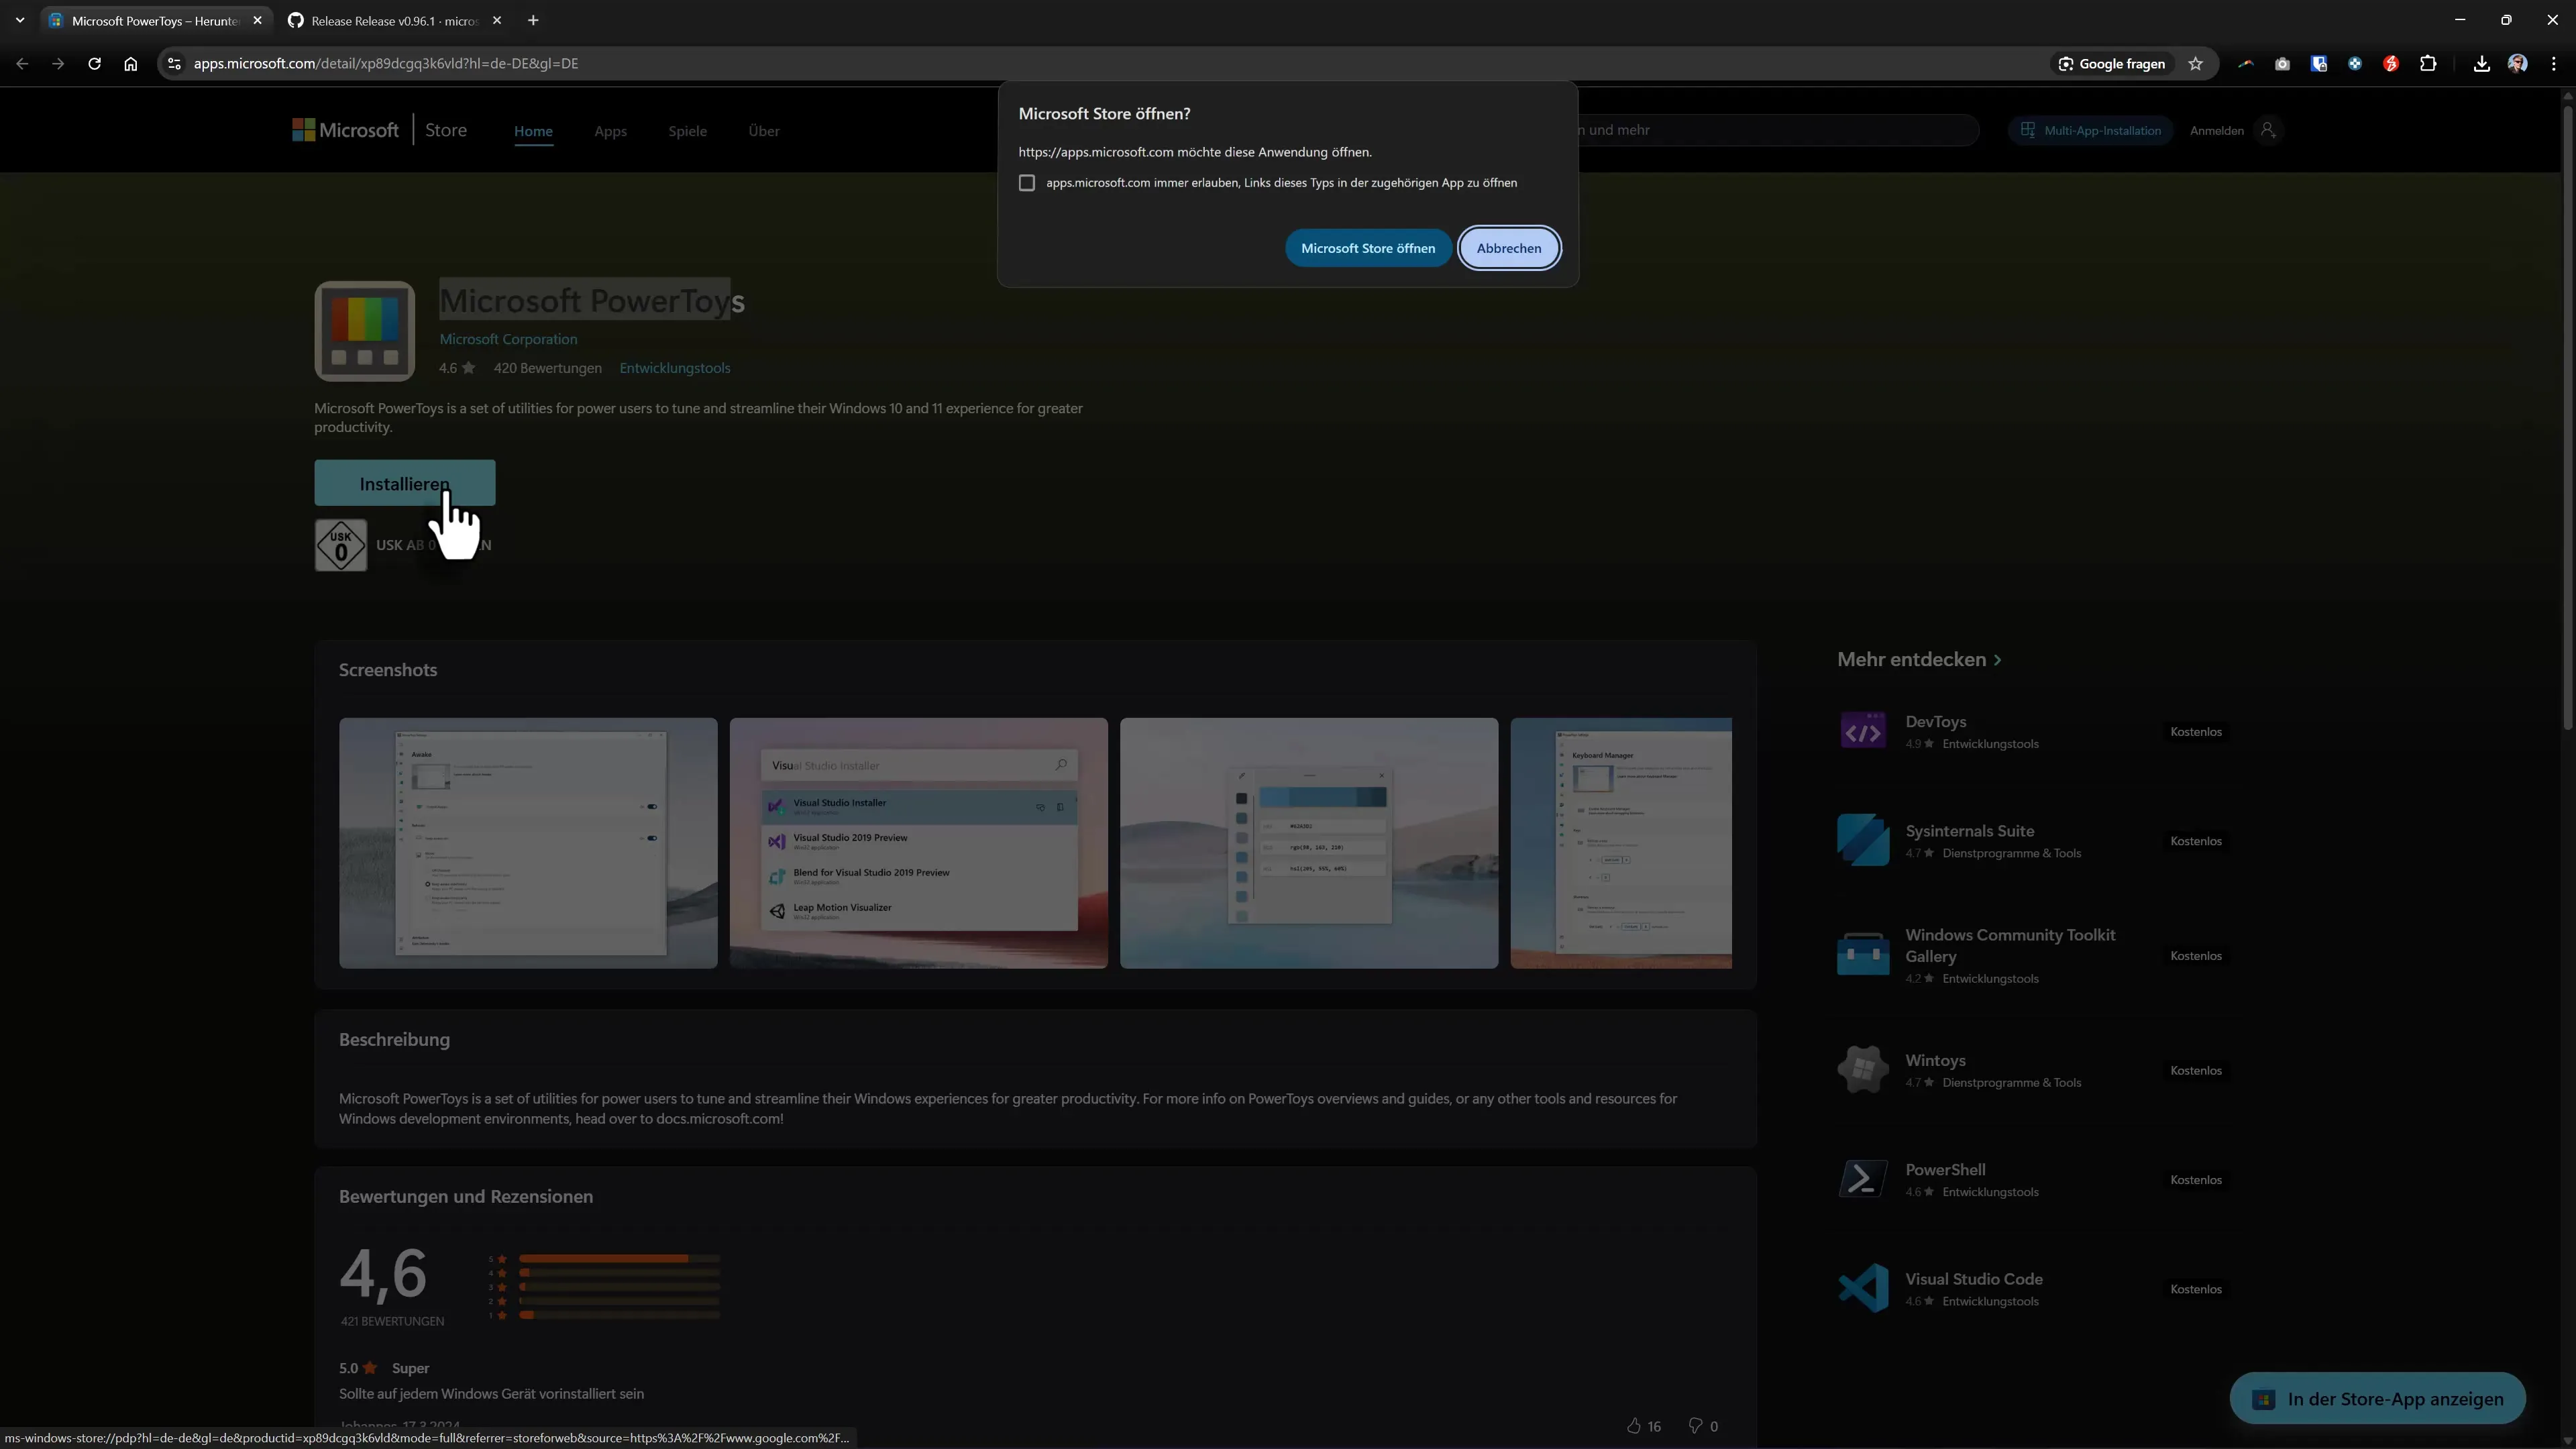Open the Microsoft Corporation publisher link

coord(508,338)
